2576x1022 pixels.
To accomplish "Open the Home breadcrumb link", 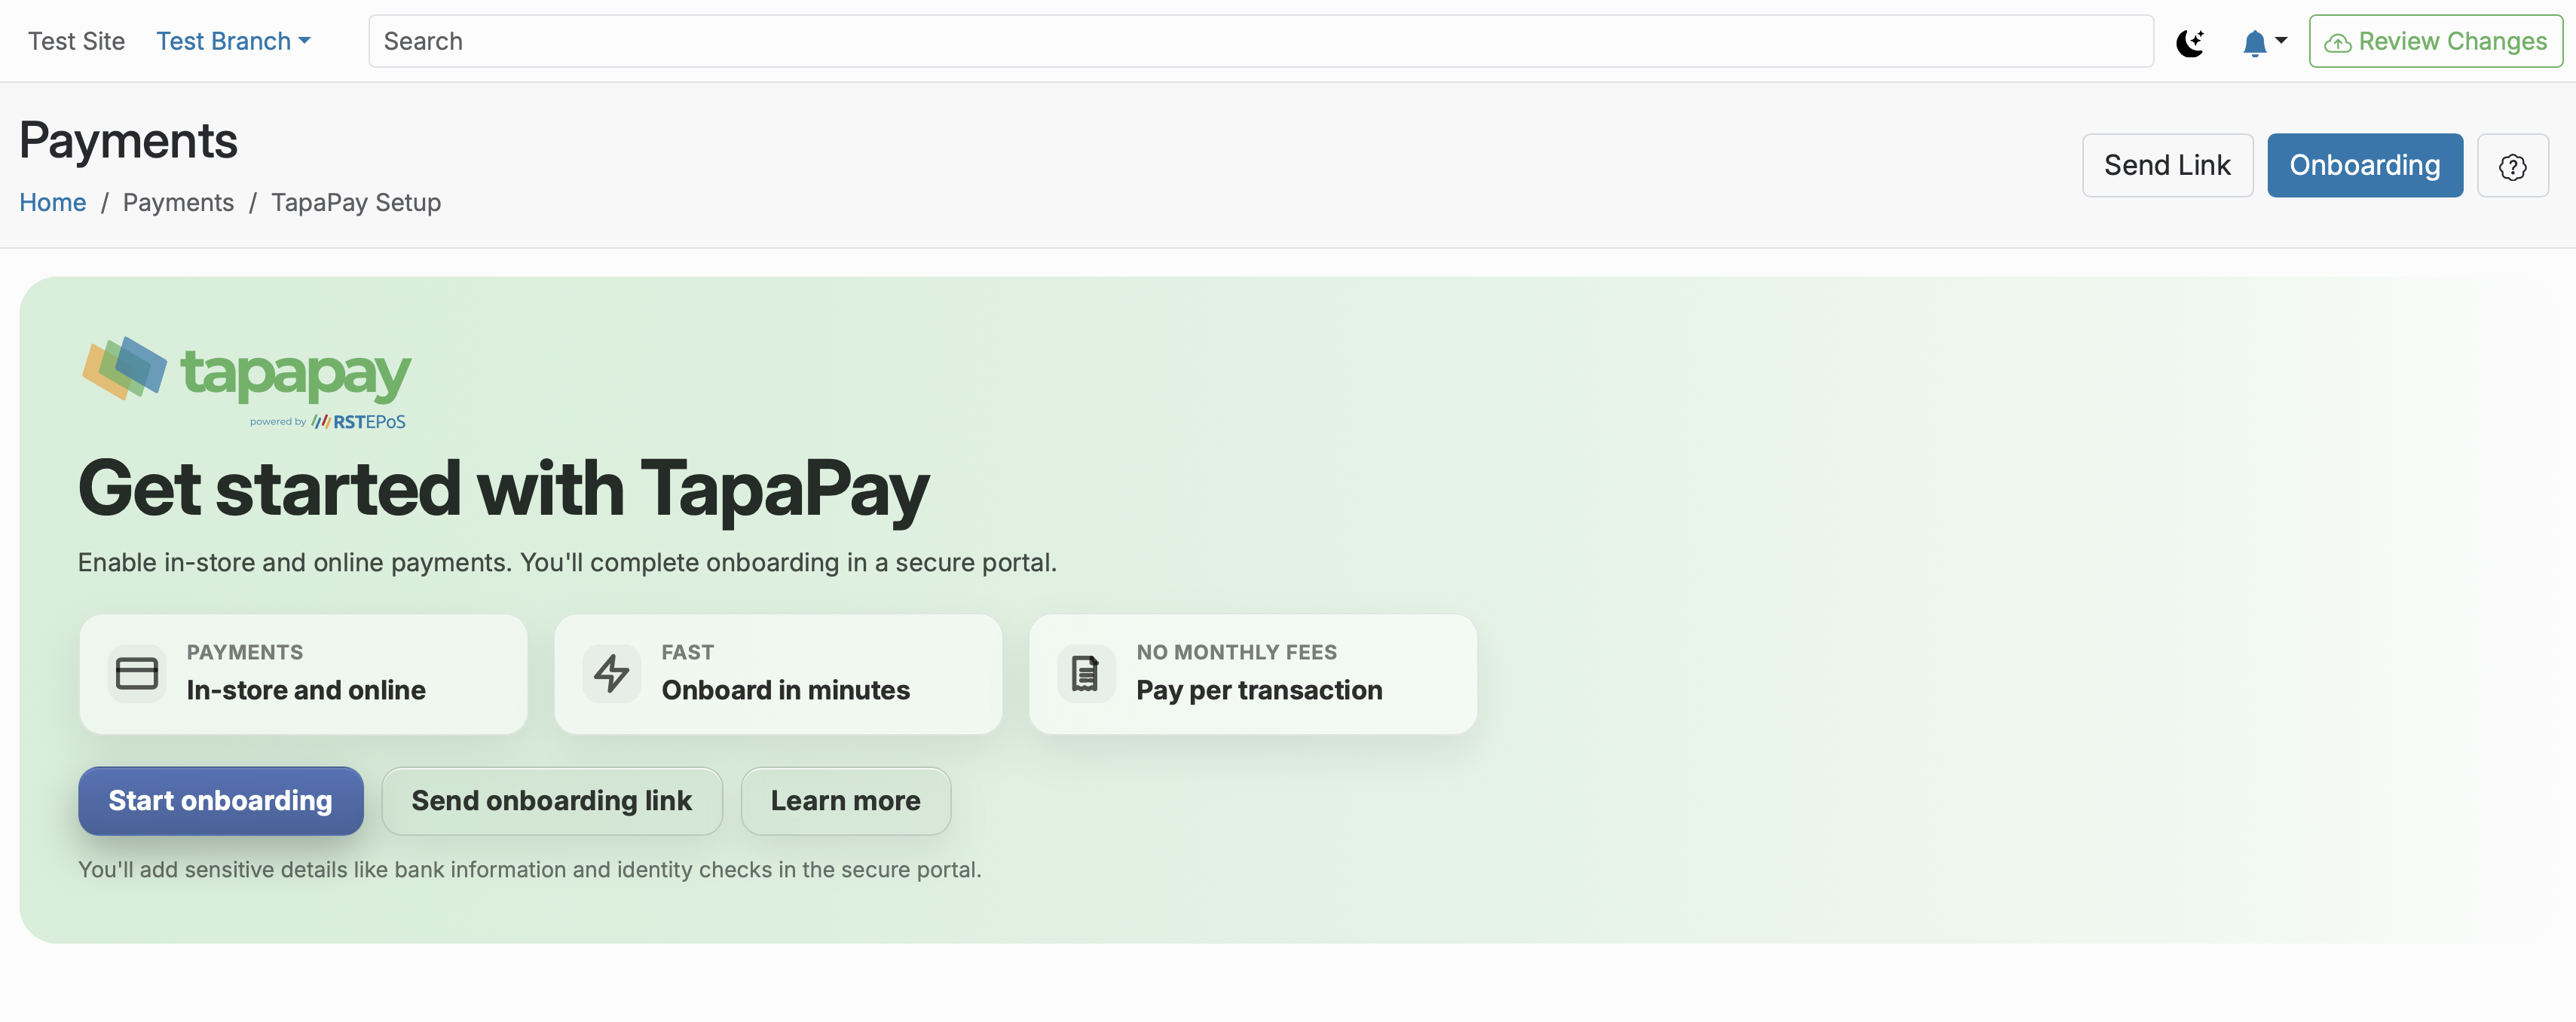I will (x=52, y=202).
